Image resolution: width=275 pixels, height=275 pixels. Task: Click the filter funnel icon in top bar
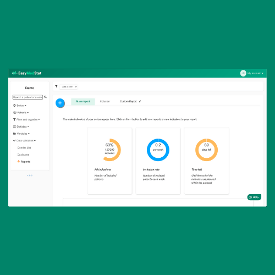click(x=56, y=86)
